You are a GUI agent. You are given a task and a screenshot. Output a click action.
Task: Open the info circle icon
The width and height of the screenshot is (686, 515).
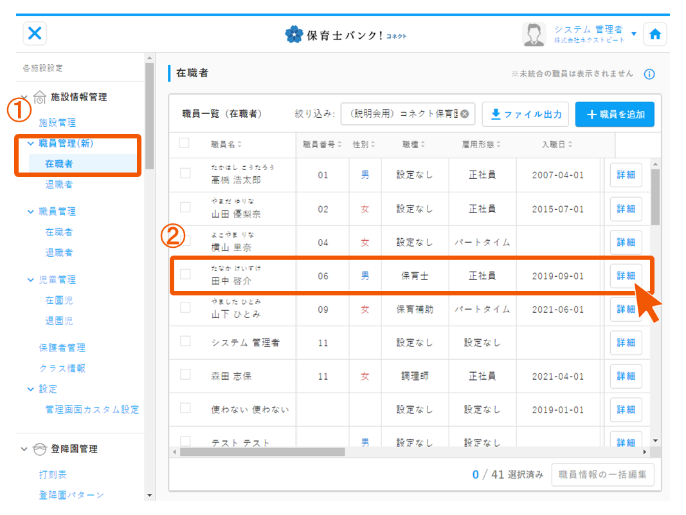tap(649, 74)
